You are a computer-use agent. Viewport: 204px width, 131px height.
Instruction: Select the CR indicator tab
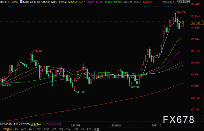click(x=83, y=129)
